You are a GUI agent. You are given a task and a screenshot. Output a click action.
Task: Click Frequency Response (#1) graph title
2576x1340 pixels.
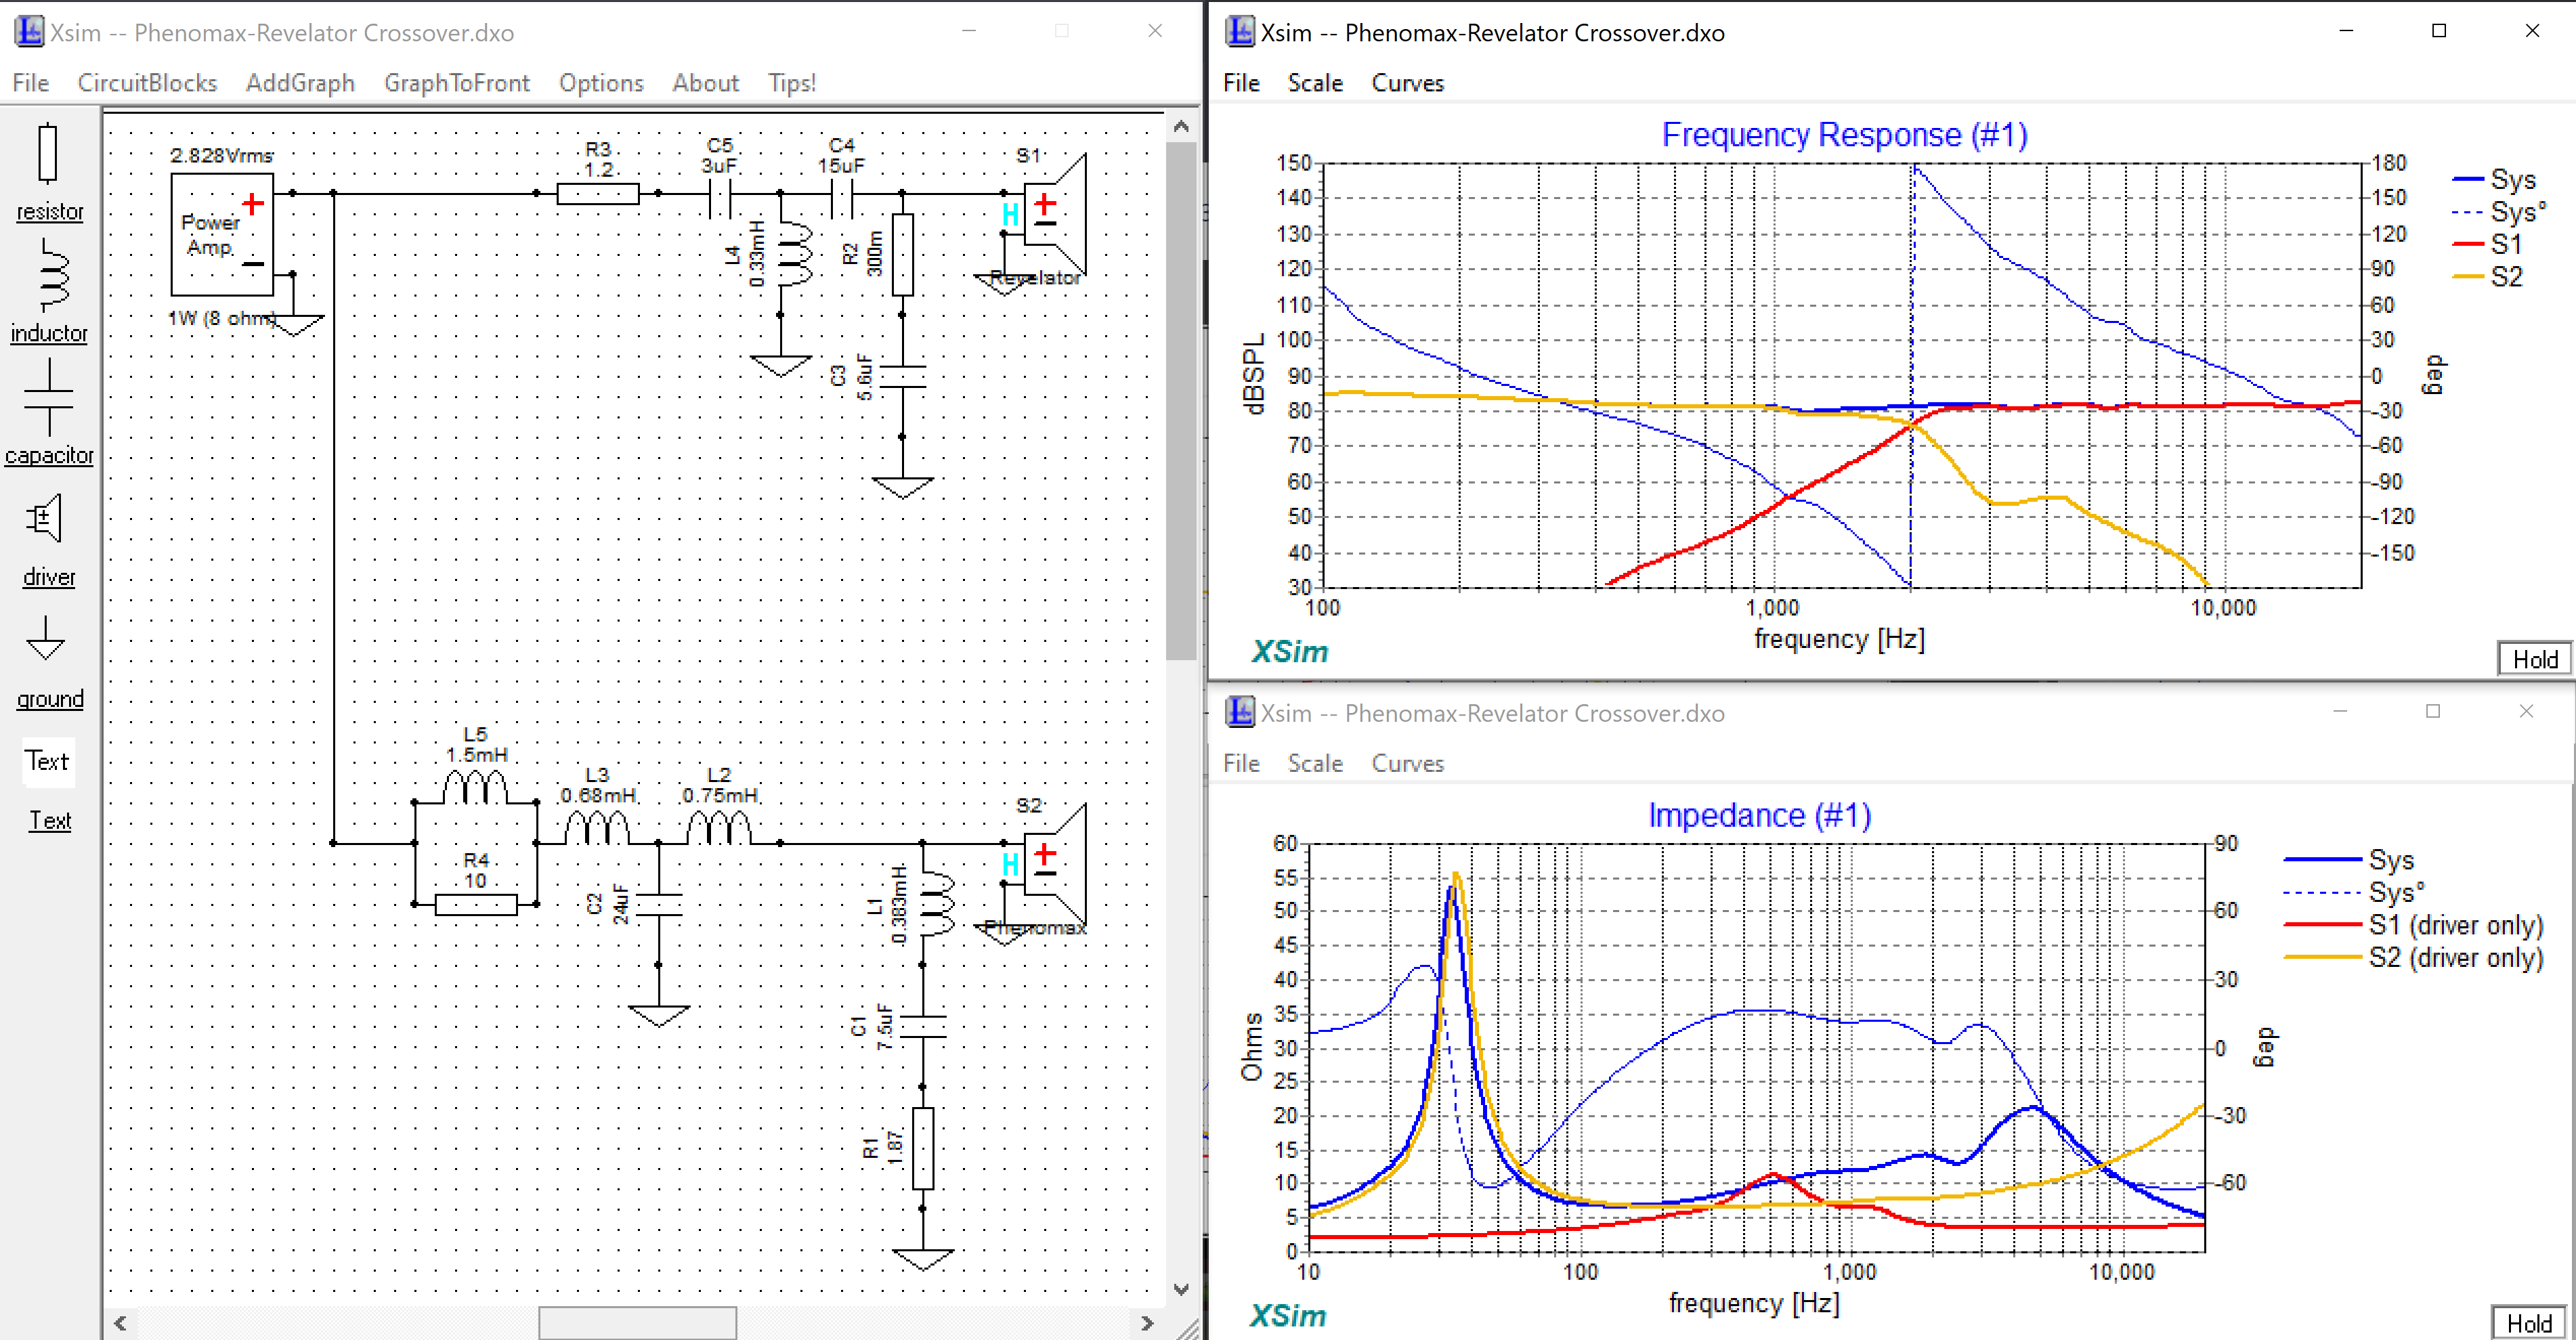pyautogui.click(x=1844, y=134)
